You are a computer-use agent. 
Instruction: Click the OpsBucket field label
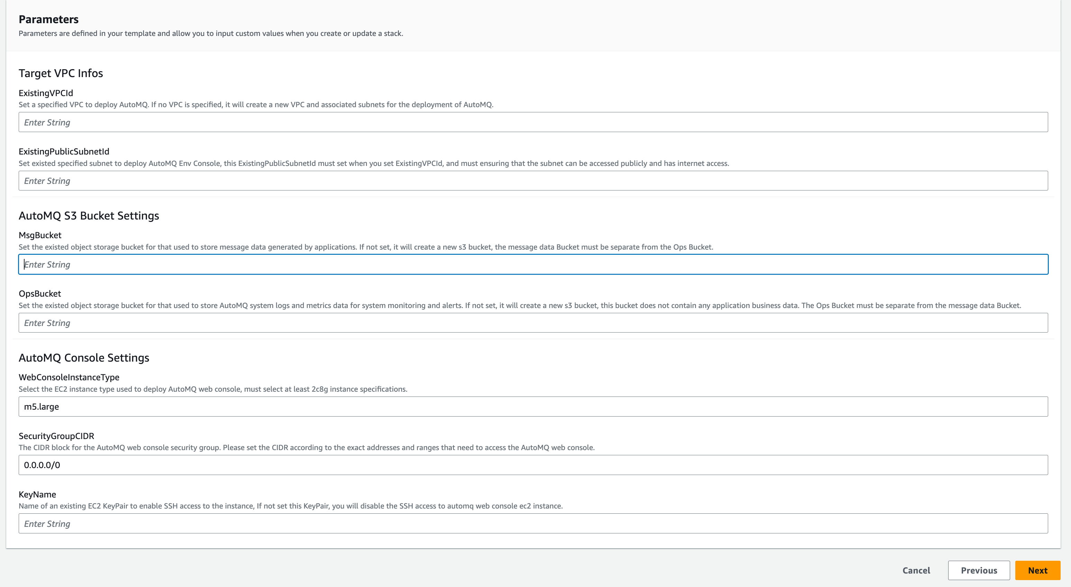pyautogui.click(x=39, y=294)
